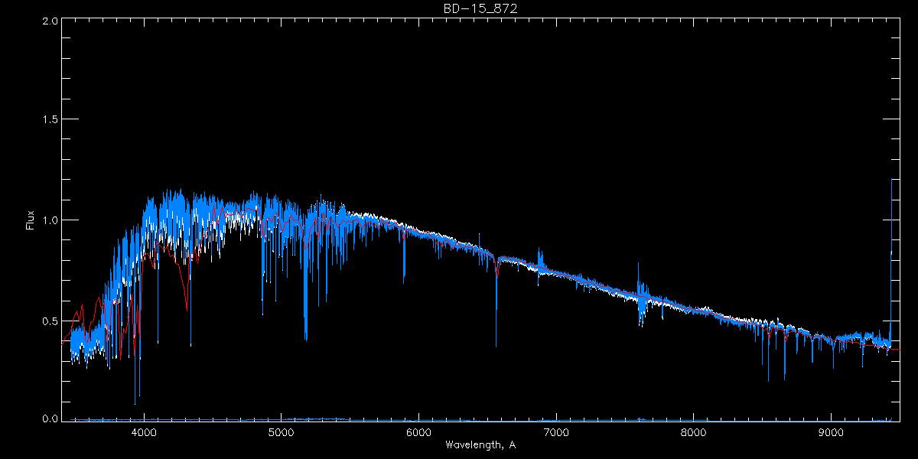Click the 9000 wavelength tick label

click(x=832, y=431)
